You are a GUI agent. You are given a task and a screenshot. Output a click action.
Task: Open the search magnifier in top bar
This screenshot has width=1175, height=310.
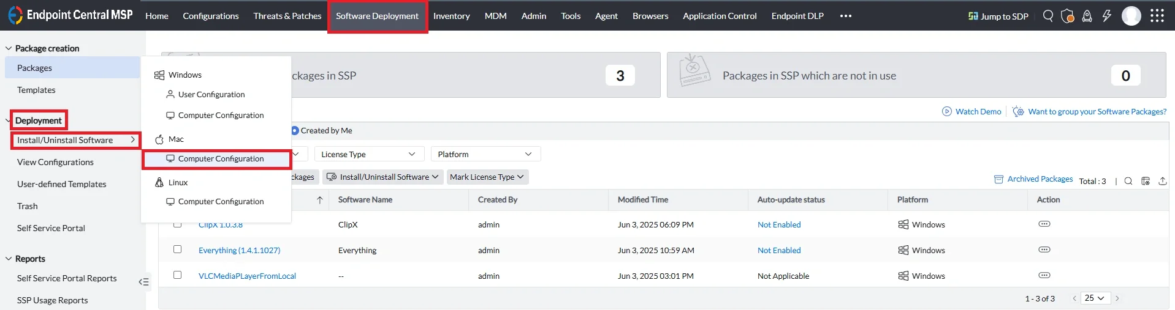point(1048,16)
